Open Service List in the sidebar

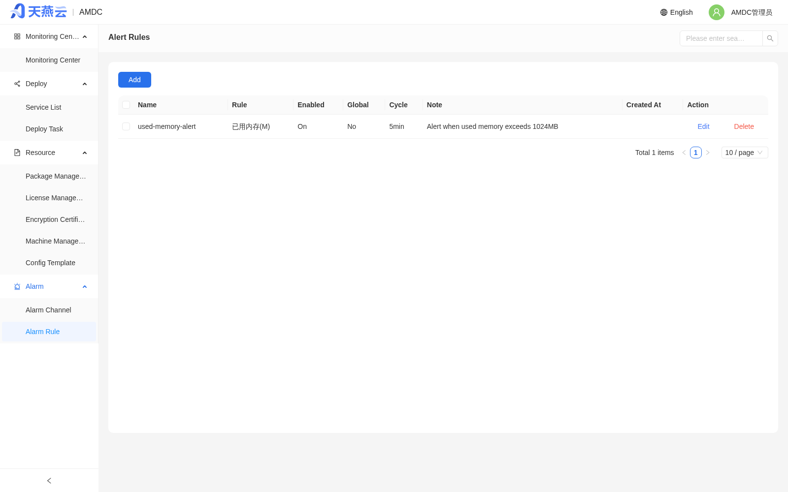tap(49, 107)
